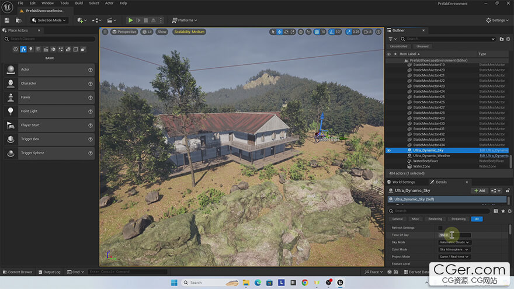Click the Add component button in Details
Viewport: 514px width, 289px height.
click(480, 191)
